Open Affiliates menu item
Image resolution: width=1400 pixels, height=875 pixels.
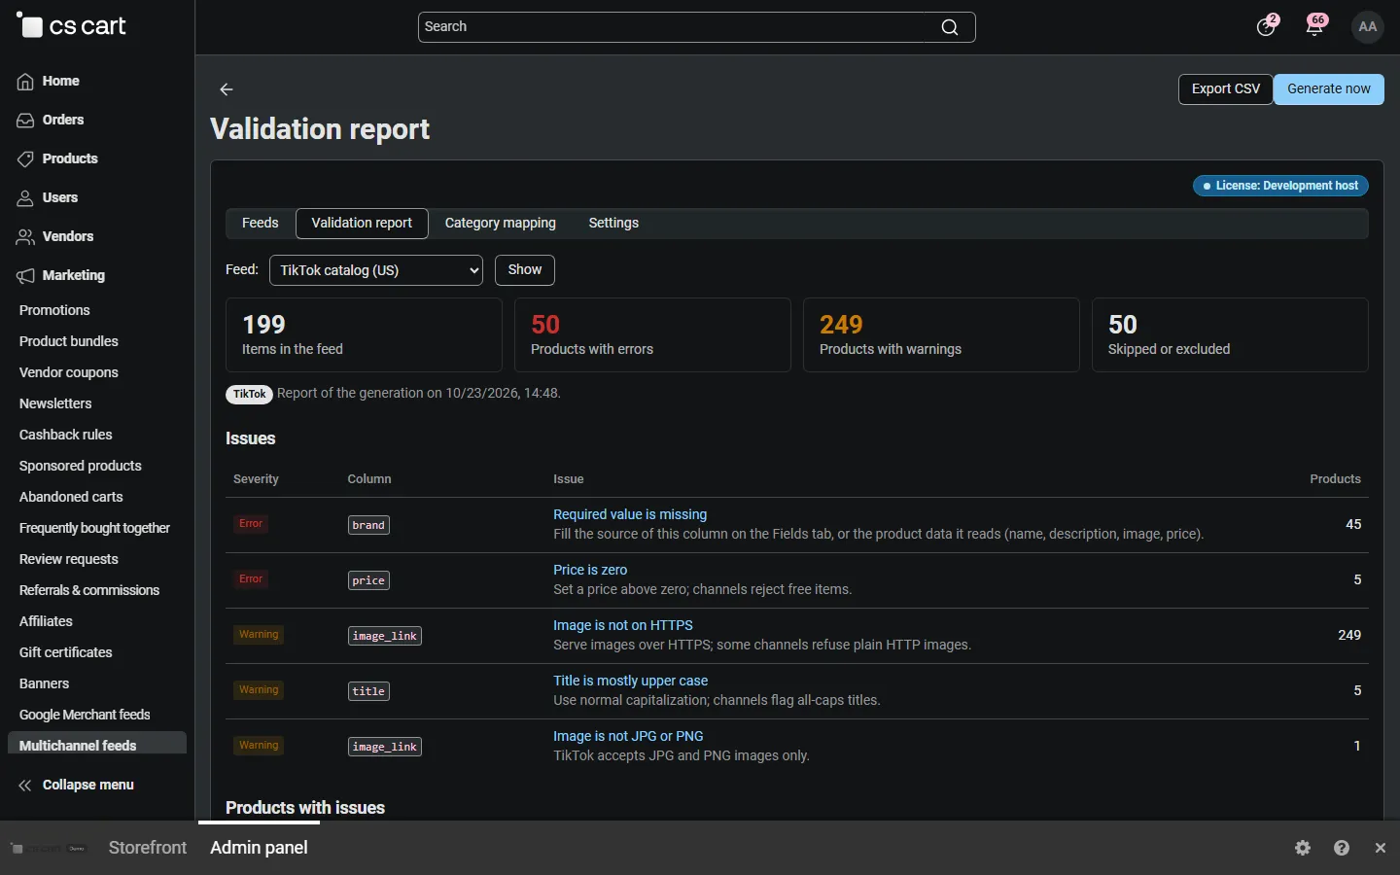tap(46, 621)
